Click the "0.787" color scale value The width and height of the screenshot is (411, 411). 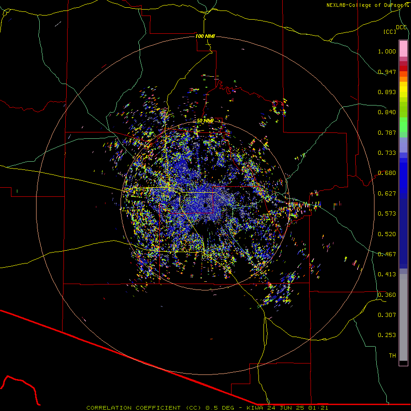(x=387, y=132)
